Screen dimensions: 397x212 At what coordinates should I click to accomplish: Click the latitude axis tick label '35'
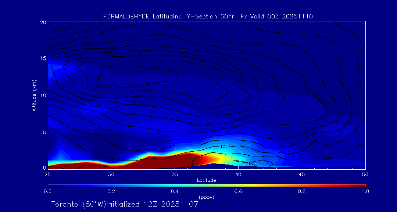175,174
